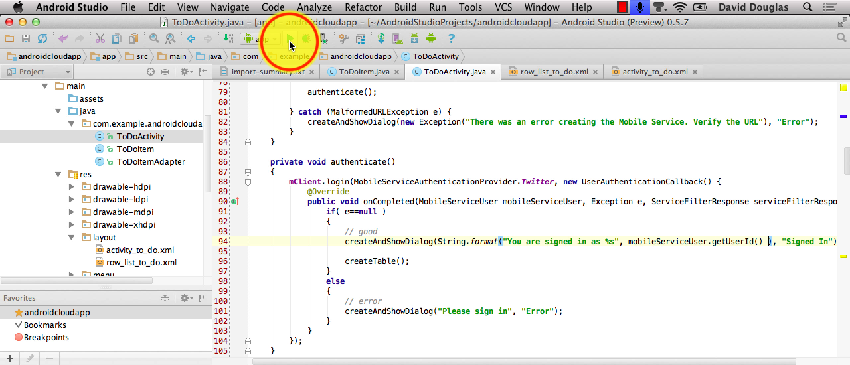Click Scroll from Source crosshair icon
Image resolution: width=850 pixels, height=365 pixels.
151,72
